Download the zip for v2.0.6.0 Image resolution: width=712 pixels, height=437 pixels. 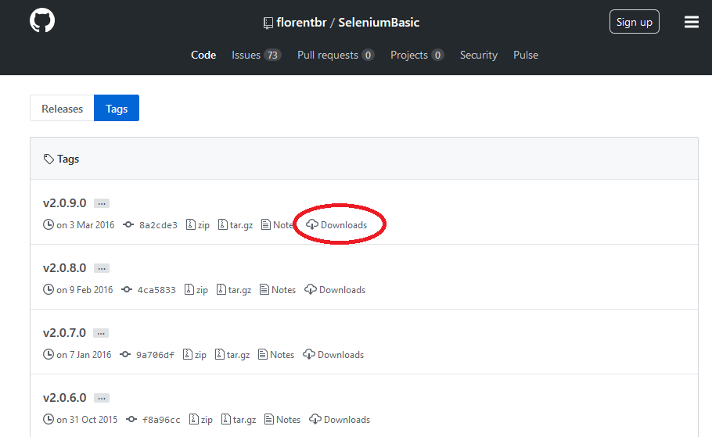pyautogui.click(x=201, y=419)
